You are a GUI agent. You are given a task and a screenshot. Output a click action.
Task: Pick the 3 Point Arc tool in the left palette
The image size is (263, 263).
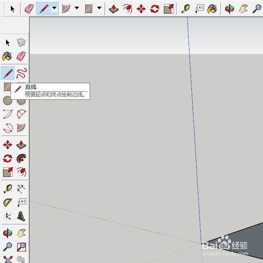[x=8, y=128]
